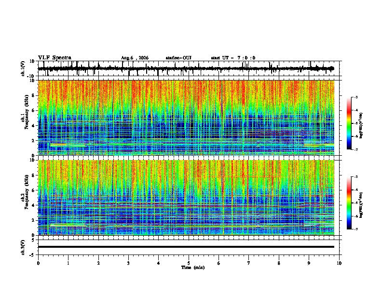Screen dimensions: 382x295
Task: Click the time axis tick label "7"
Action: (249, 263)
